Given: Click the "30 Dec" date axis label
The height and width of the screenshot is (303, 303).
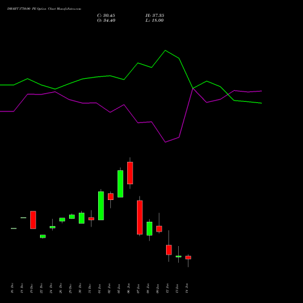Looking at the screenshot, I should (80, 288).
